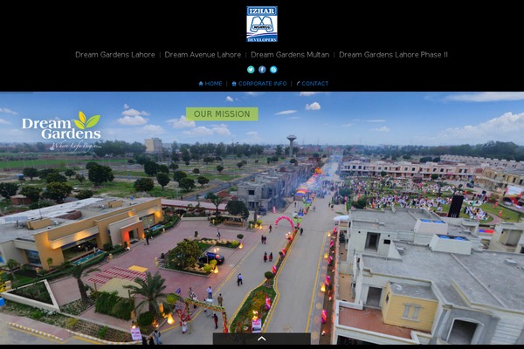Open Dream Gardens Lahore link
This screenshot has height=349, width=524.
click(115, 55)
